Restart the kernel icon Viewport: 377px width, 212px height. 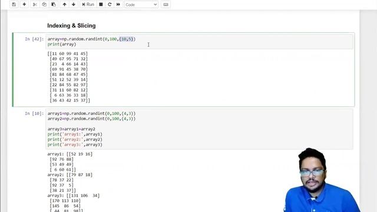[x=110, y=4]
